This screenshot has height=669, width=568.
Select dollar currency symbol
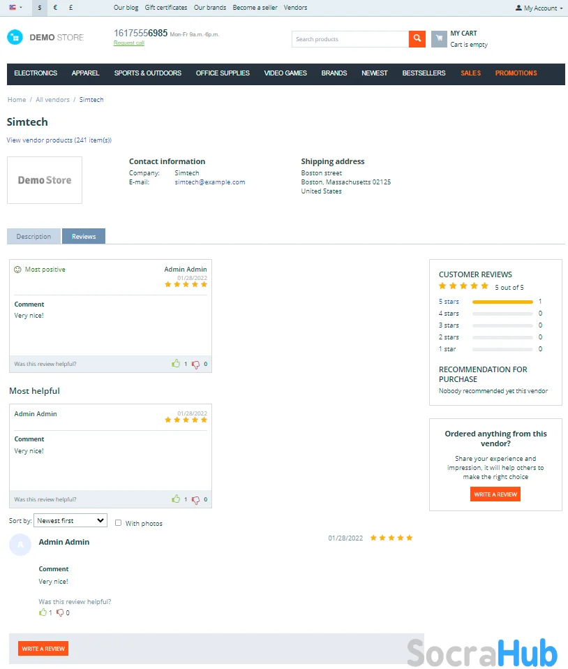coord(40,8)
